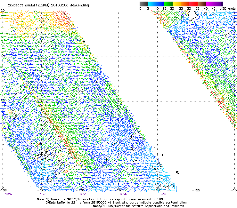Click the blue 5-15 knots legend segment
Viewport: 237px width, 208px height.
pyautogui.click(x=156, y=4)
